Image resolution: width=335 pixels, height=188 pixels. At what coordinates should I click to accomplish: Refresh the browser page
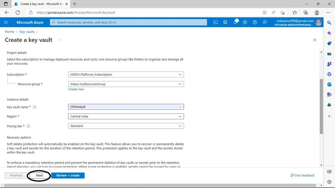(17, 12)
